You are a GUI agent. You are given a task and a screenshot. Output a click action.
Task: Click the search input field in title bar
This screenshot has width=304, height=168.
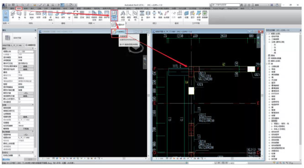pyautogui.click(x=225, y=5)
